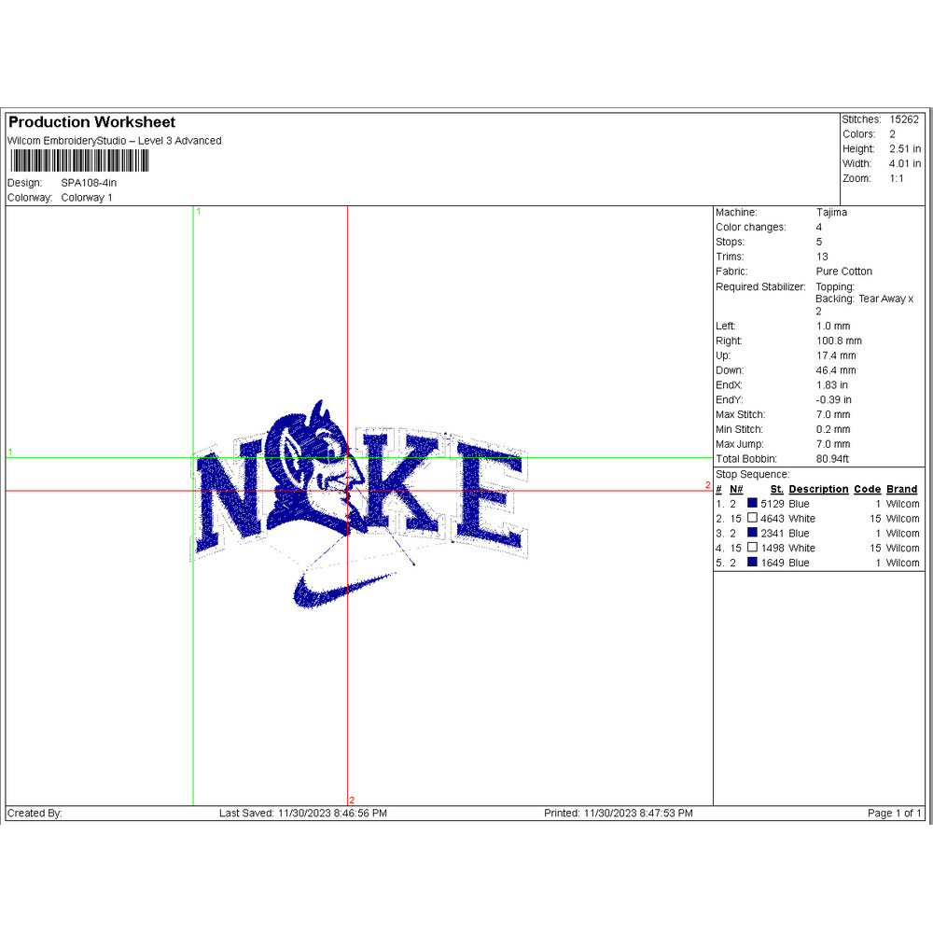Click the devil mascot head in the design
Image resolution: width=933 pixels, height=933 pixels.
click(x=317, y=466)
